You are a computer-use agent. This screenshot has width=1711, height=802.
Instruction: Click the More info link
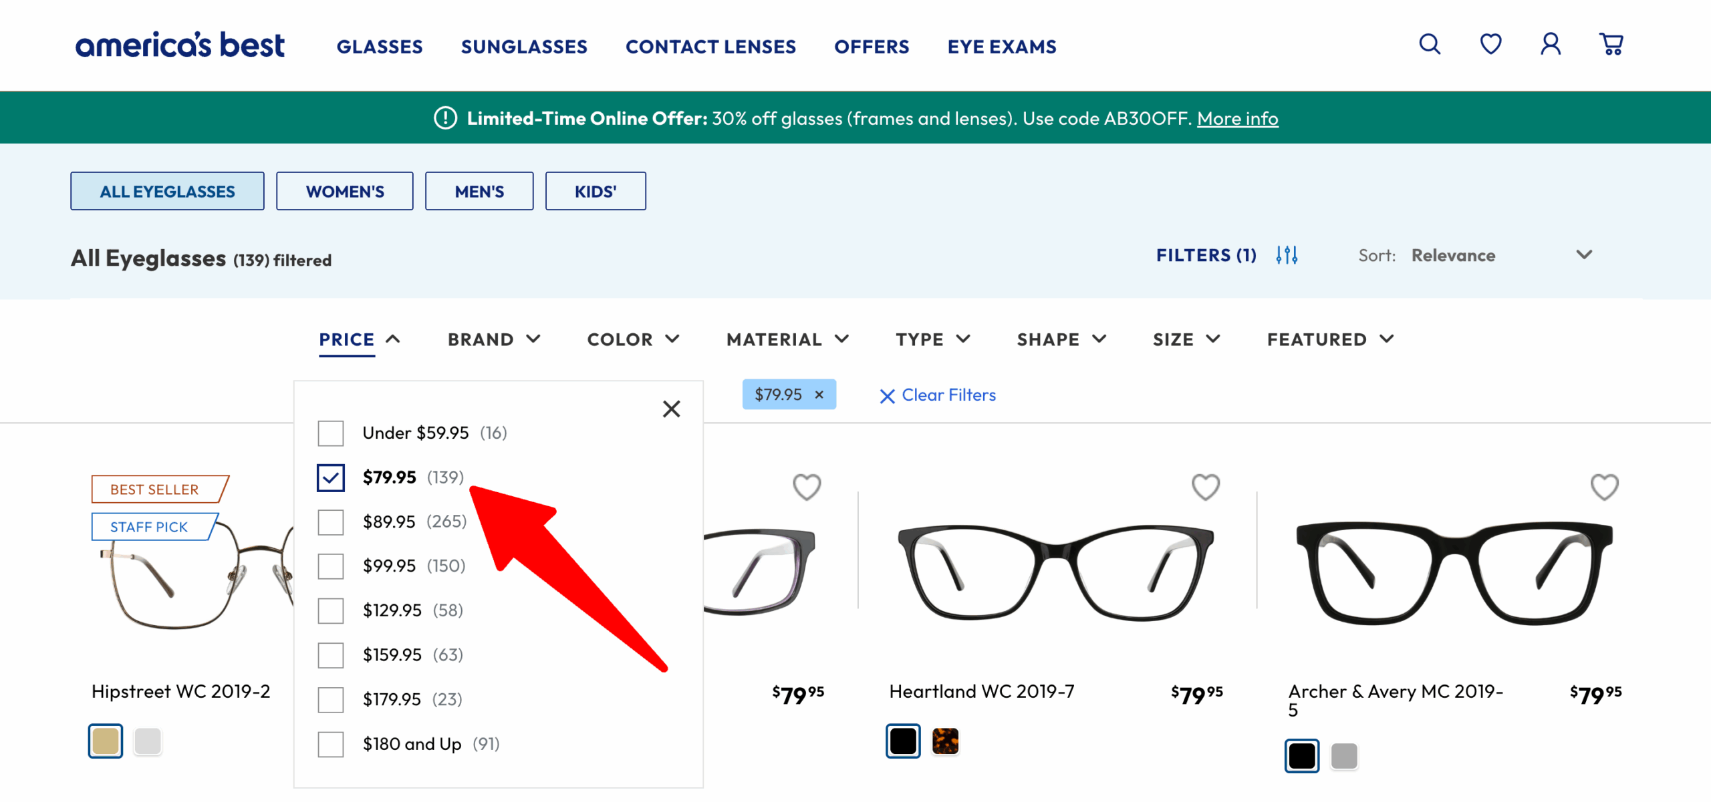[x=1237, y=118]
